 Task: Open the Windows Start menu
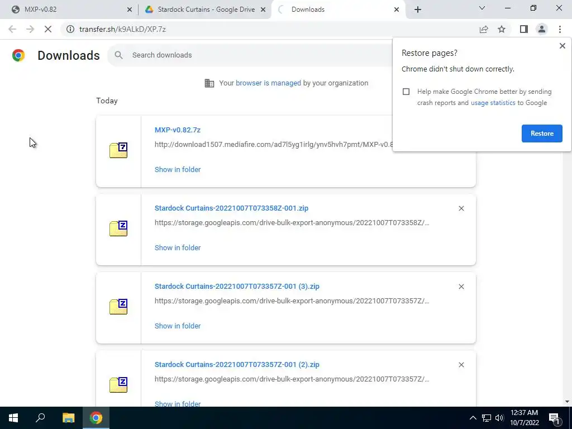click(13, 418)
